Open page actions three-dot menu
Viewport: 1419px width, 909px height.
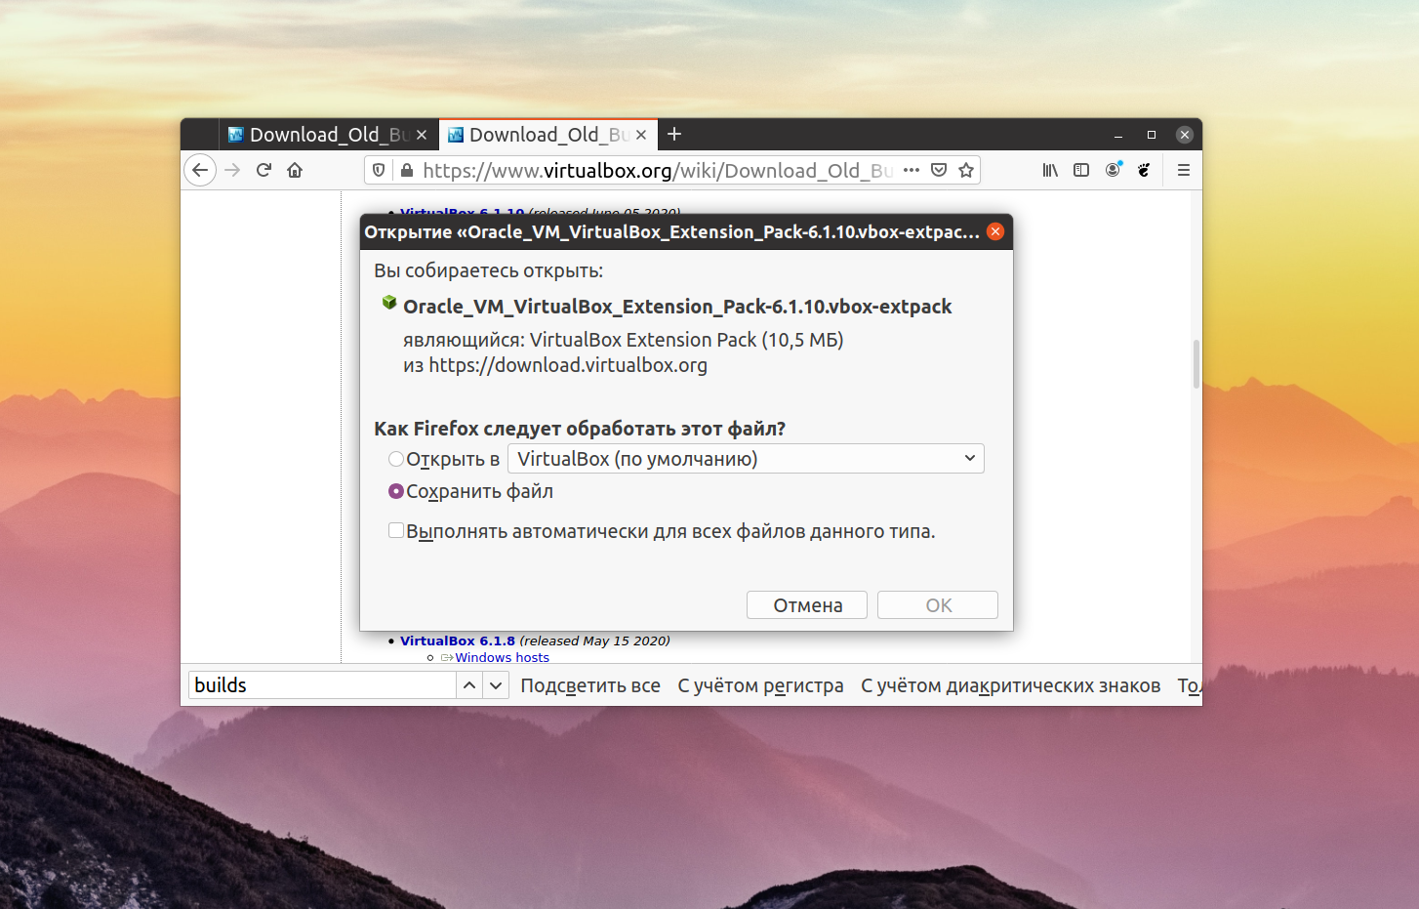[x=912, y=170]
